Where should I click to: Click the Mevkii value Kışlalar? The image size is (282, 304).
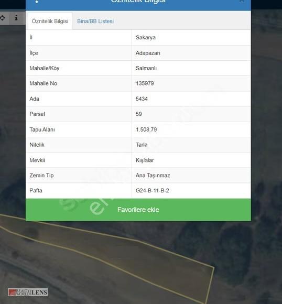[145, 160]
